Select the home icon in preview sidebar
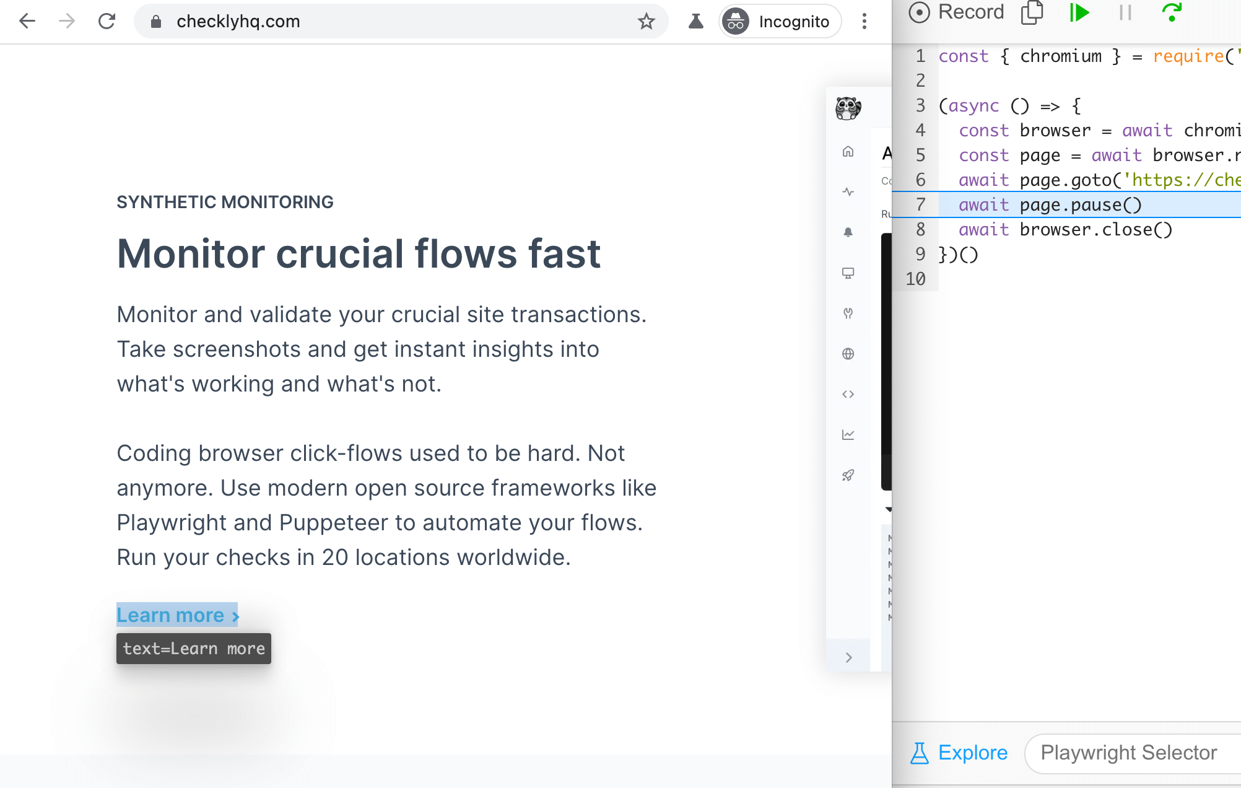Image resolution: width=1241 pixels, height=788 pixels. coord(848,152)
